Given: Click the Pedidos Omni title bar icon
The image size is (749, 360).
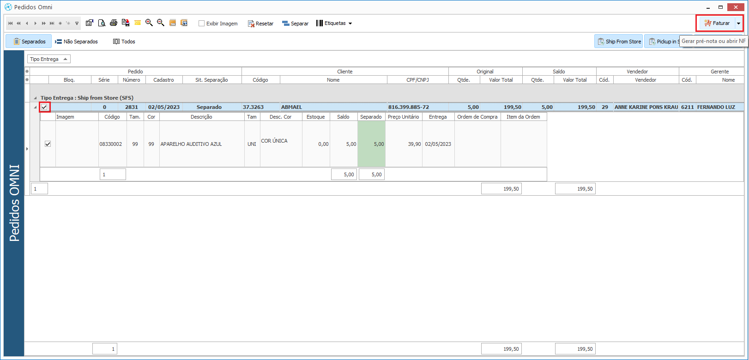Looking at the screenshot, I should coord(8,7).
